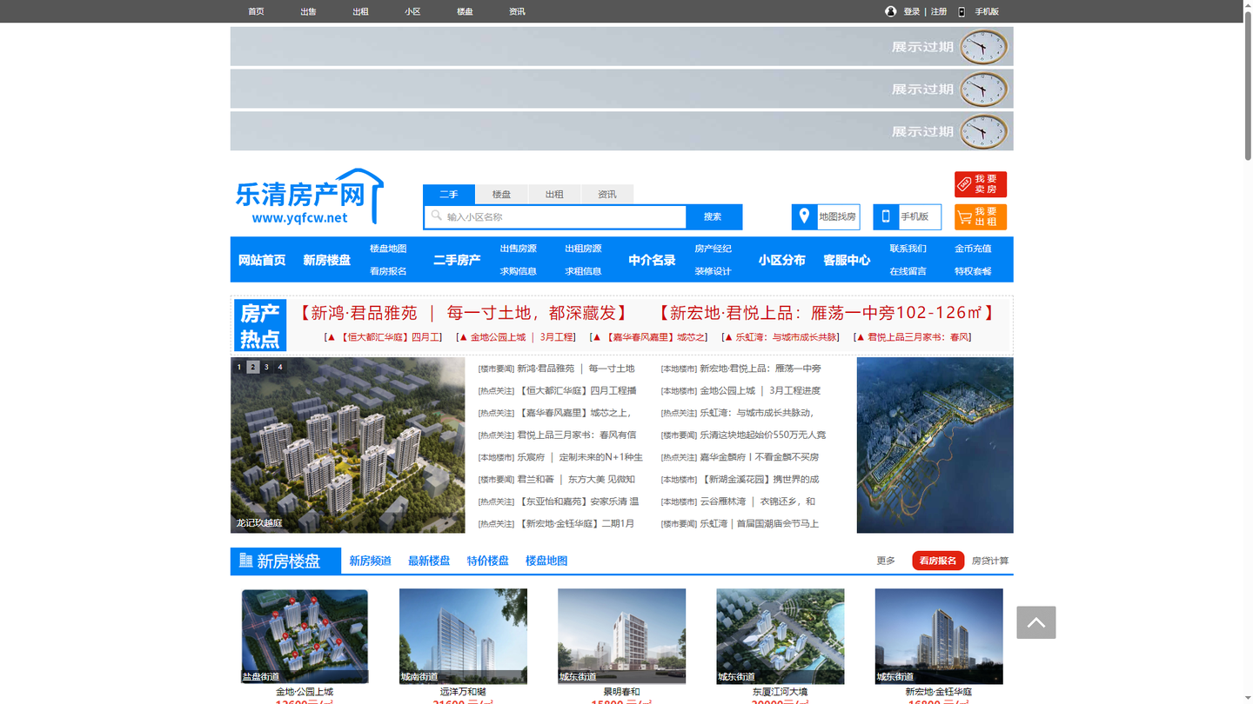This screenshot has width=1253, height=704.
Task: Click 出租房源 in the navigation bar
Action: point(583,249)
